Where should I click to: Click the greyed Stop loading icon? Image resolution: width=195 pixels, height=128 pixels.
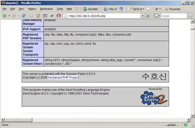[31, 16]
